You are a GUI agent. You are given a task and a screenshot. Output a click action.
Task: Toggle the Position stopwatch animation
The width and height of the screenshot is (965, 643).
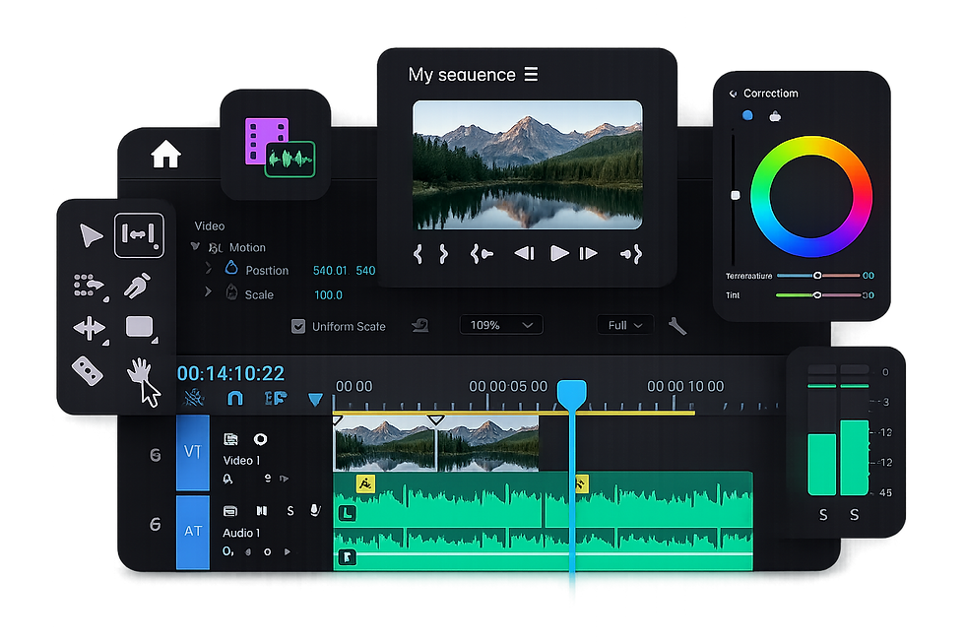[231, 268]
